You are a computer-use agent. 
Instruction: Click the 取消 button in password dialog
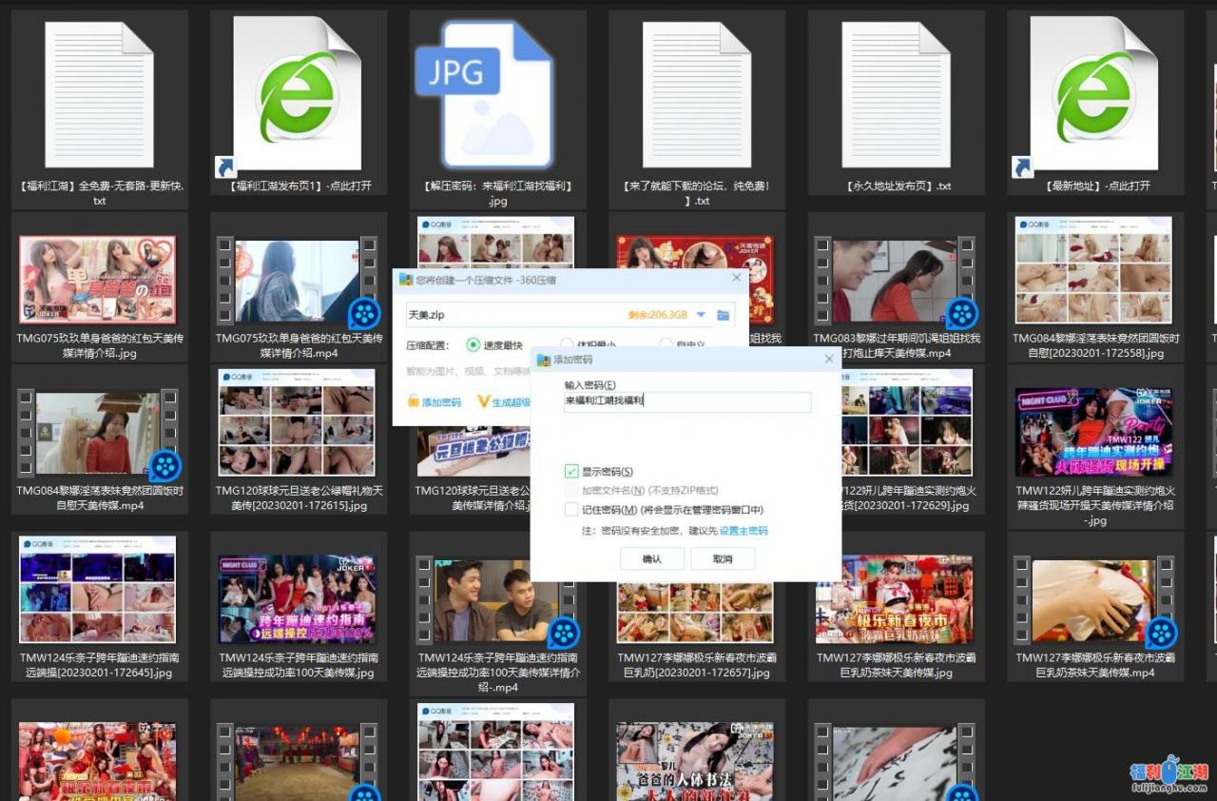[723, 558]
